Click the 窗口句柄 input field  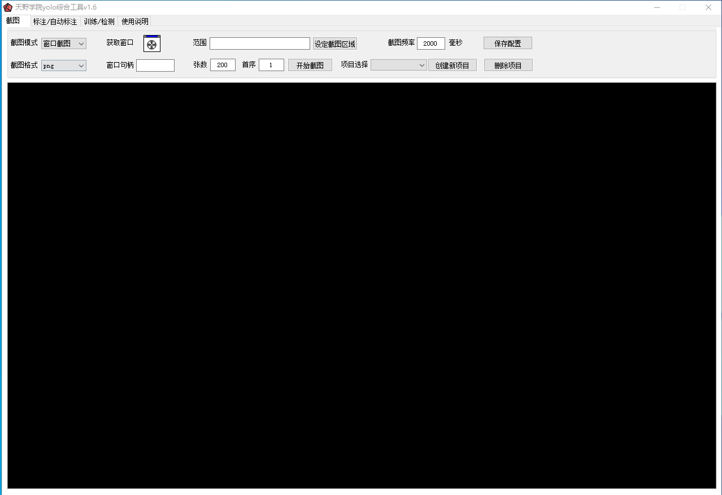[155, 65]
